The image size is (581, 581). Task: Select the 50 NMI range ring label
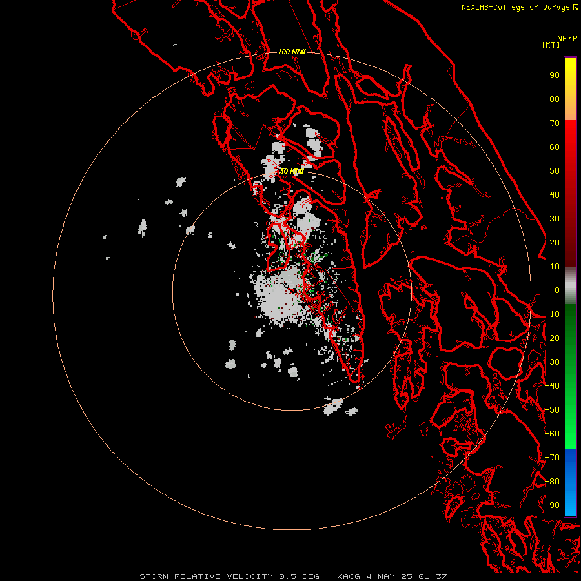[292, 171]
